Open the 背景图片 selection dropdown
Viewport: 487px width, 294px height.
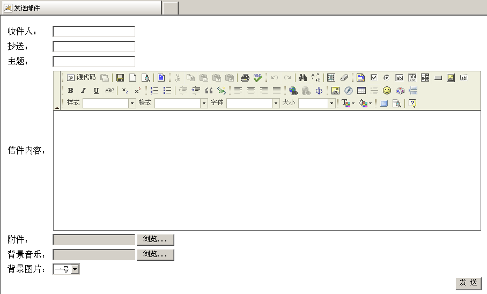click(x=75, y=269)
